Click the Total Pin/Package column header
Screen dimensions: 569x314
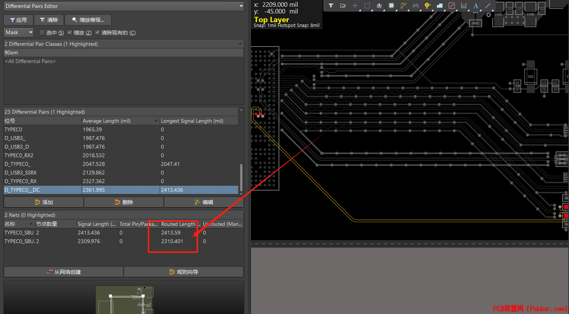pyautogui.click(x=139, y=224)
